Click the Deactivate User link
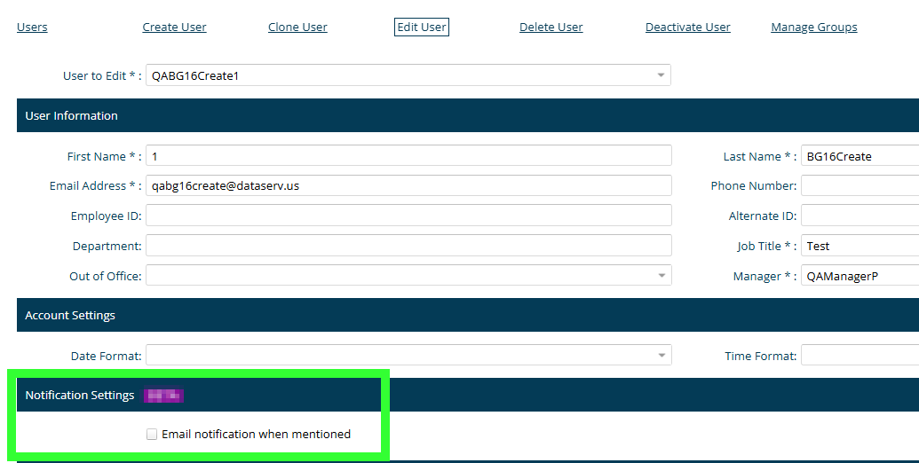Viewport: 919px width, 463px height. [687, 27]
